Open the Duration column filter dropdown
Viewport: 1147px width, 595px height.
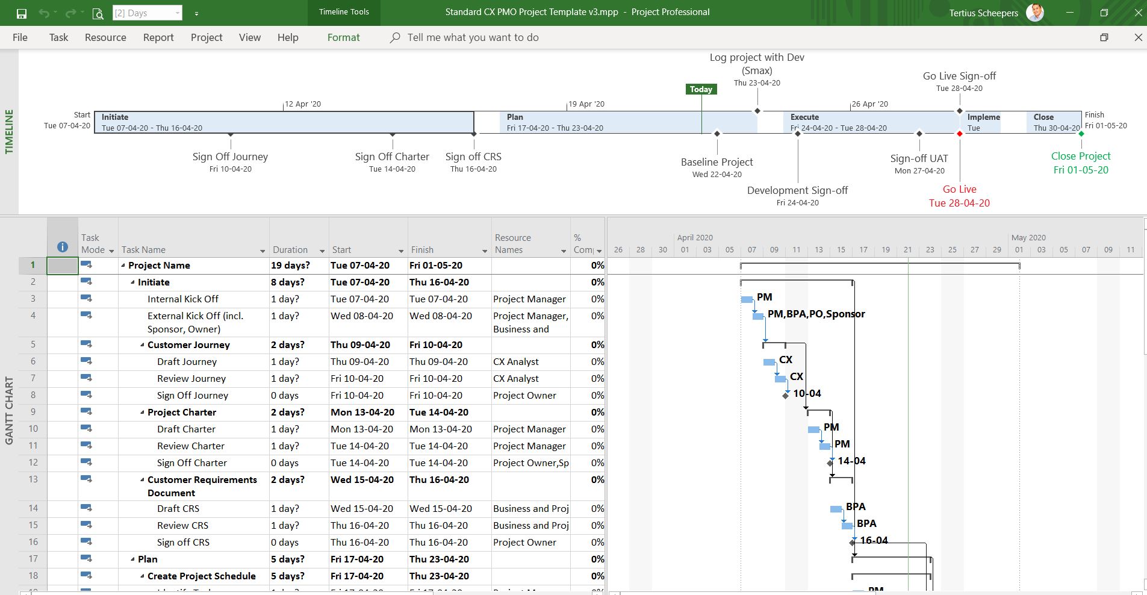322,251
